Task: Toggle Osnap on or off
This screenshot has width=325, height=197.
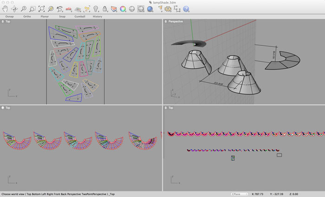Action: click(10, 16)
